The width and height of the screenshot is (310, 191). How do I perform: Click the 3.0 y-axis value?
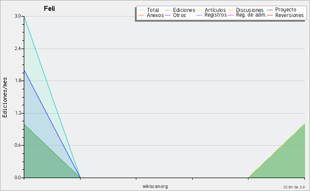18,16
